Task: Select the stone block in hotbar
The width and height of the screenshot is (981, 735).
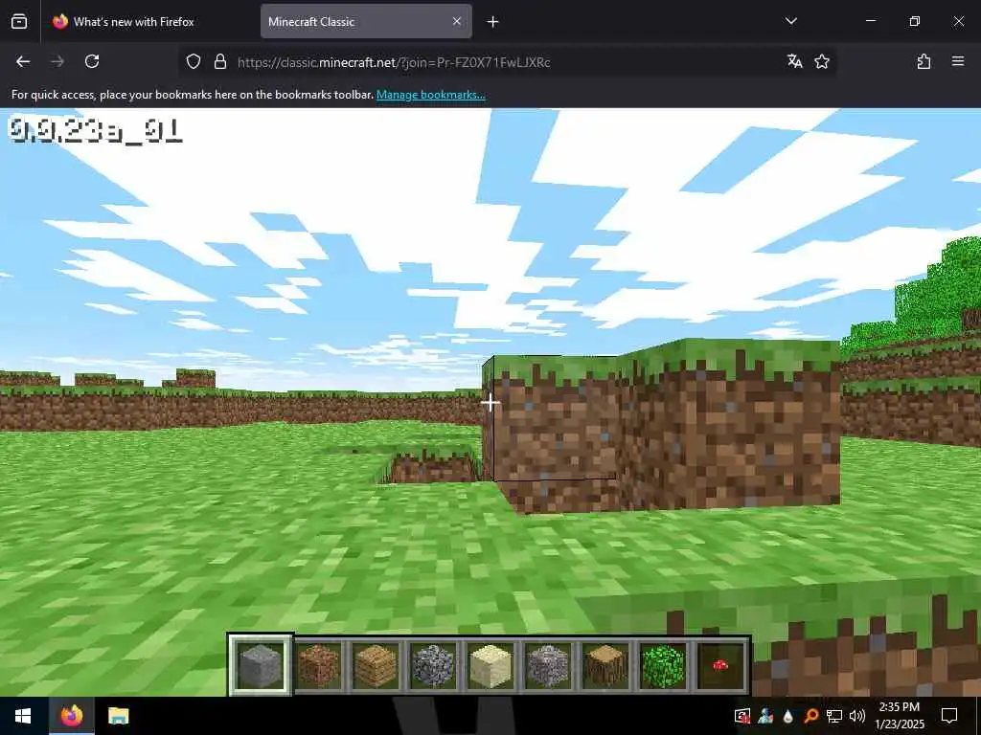Action: coord(261,666)
